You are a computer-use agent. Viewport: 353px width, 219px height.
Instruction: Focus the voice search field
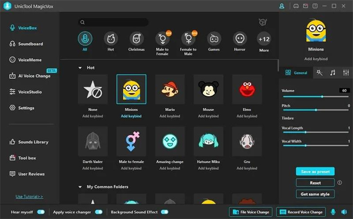[x=113, y=22]
